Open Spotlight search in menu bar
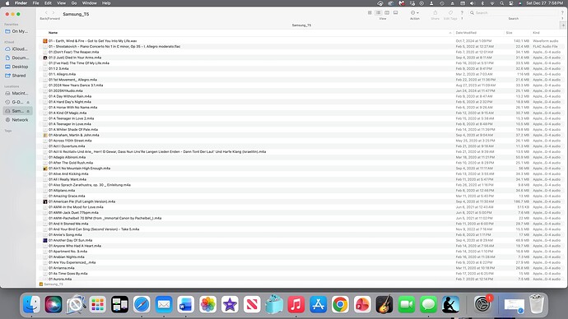The width and height of the screenshot is (568, 319). click(501, 3)
